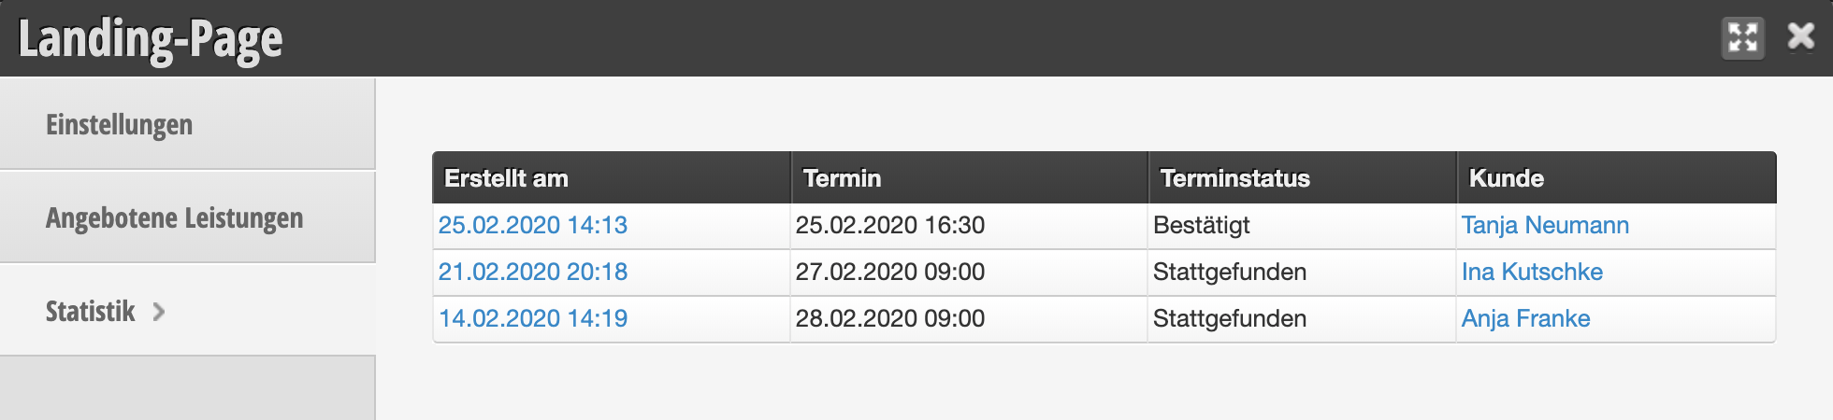
Task: Select the Bestätigt status cell
Action: 1302,225
